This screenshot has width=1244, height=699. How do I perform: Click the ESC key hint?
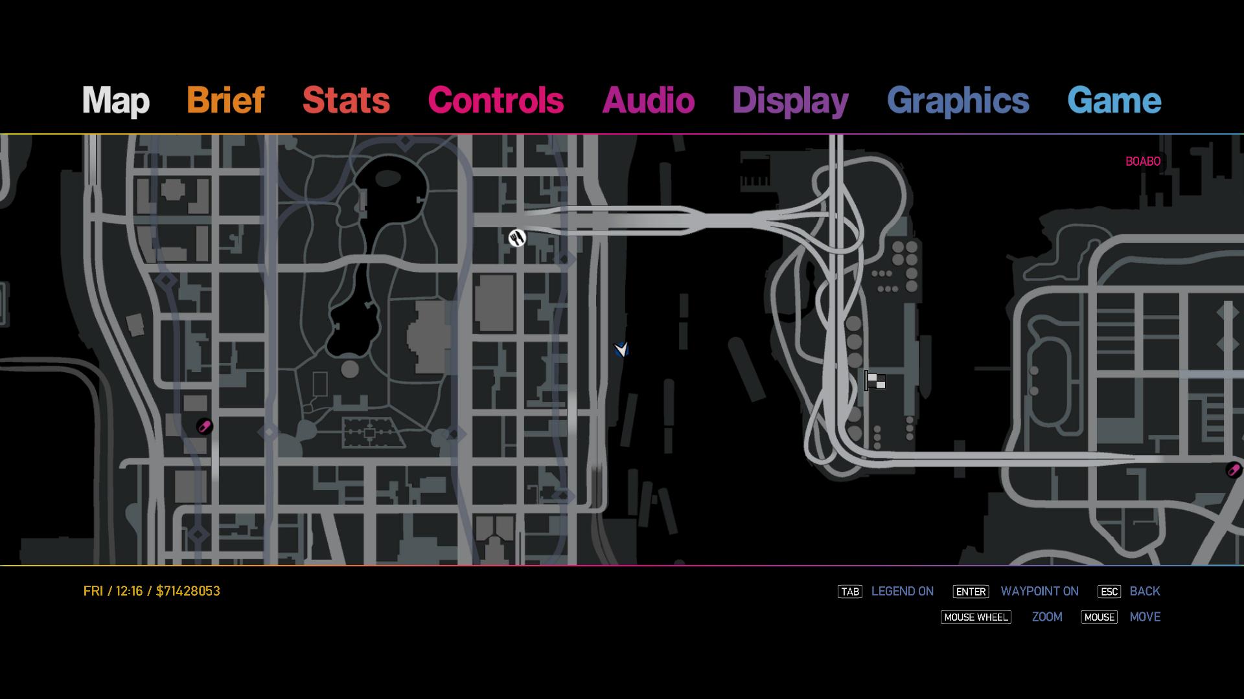[x=1109, y=592]
